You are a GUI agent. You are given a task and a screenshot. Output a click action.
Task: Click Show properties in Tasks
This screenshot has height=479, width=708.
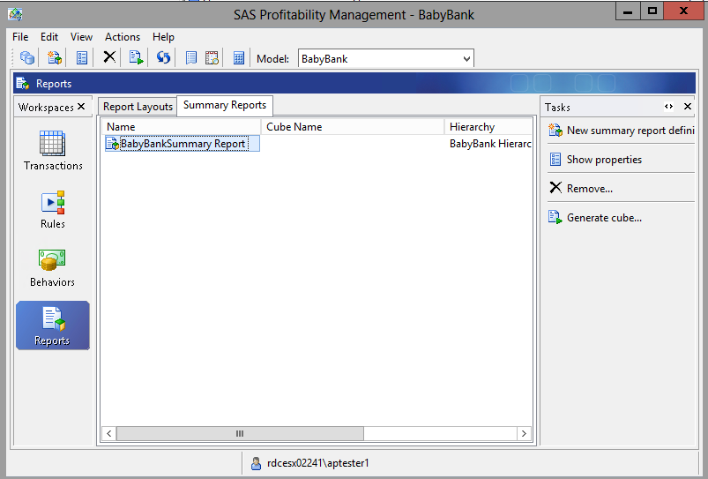tap(604, 160)
